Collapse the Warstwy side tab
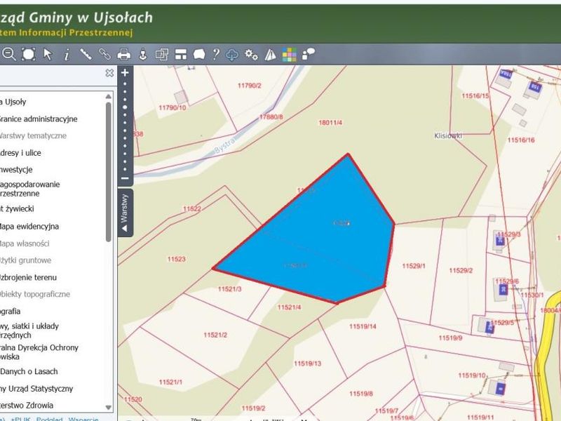Screen dimensions: 561x421 coord(125,213)
